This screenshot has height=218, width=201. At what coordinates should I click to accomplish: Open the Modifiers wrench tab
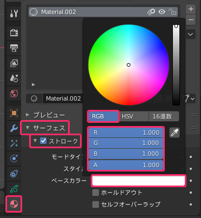tap(14, 128)
